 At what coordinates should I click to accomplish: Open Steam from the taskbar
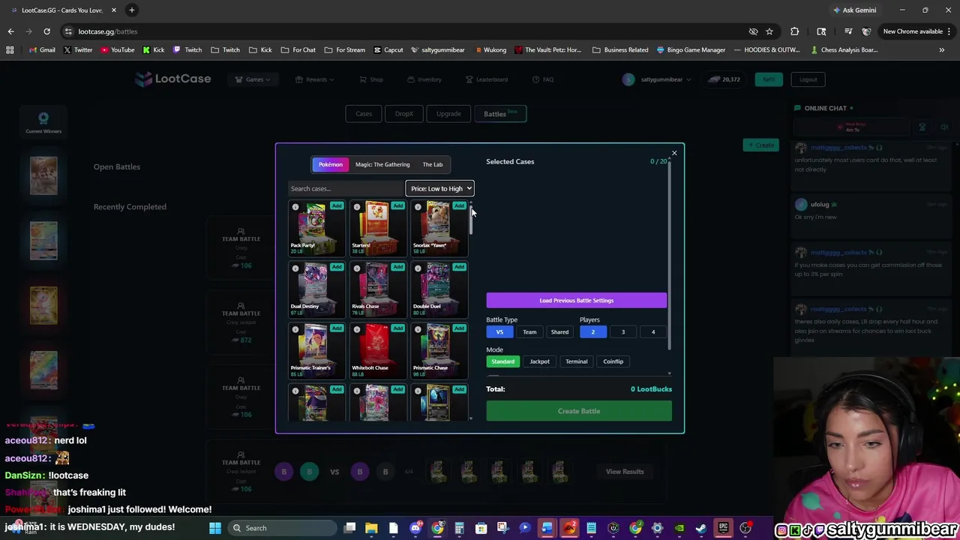pos(701,528)
